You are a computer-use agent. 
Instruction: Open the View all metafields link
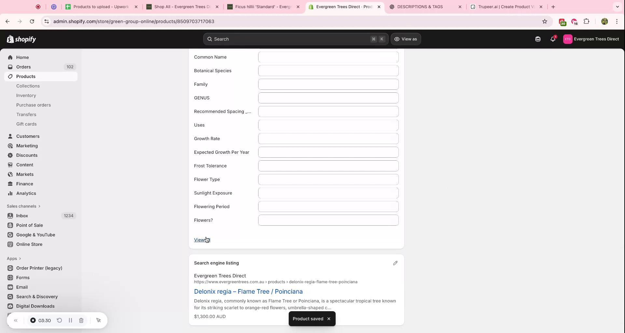click(x=201, y=240)
